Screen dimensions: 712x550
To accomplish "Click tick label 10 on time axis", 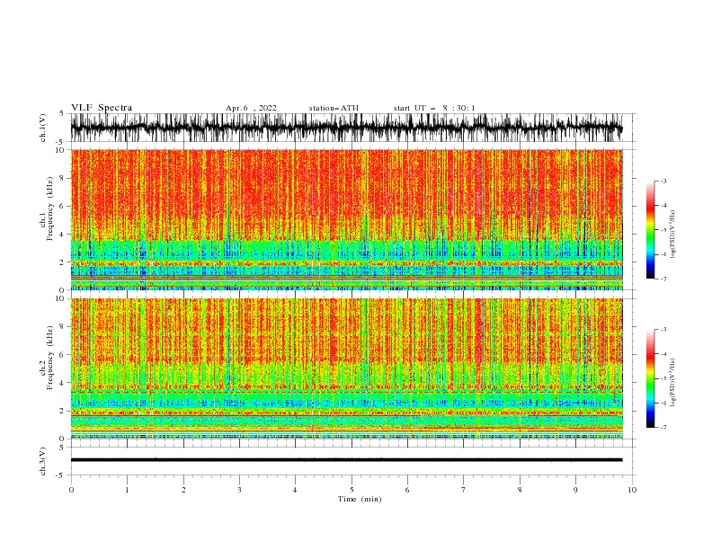I will click(x=632, y=490).
